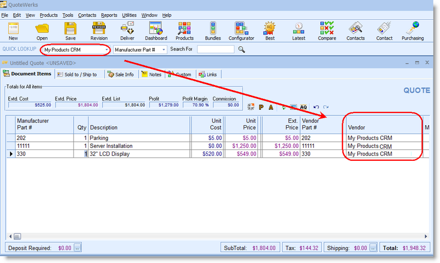The image size is (440, 263).
Task: Open the Help menu
Action: [x=167, y=15]
